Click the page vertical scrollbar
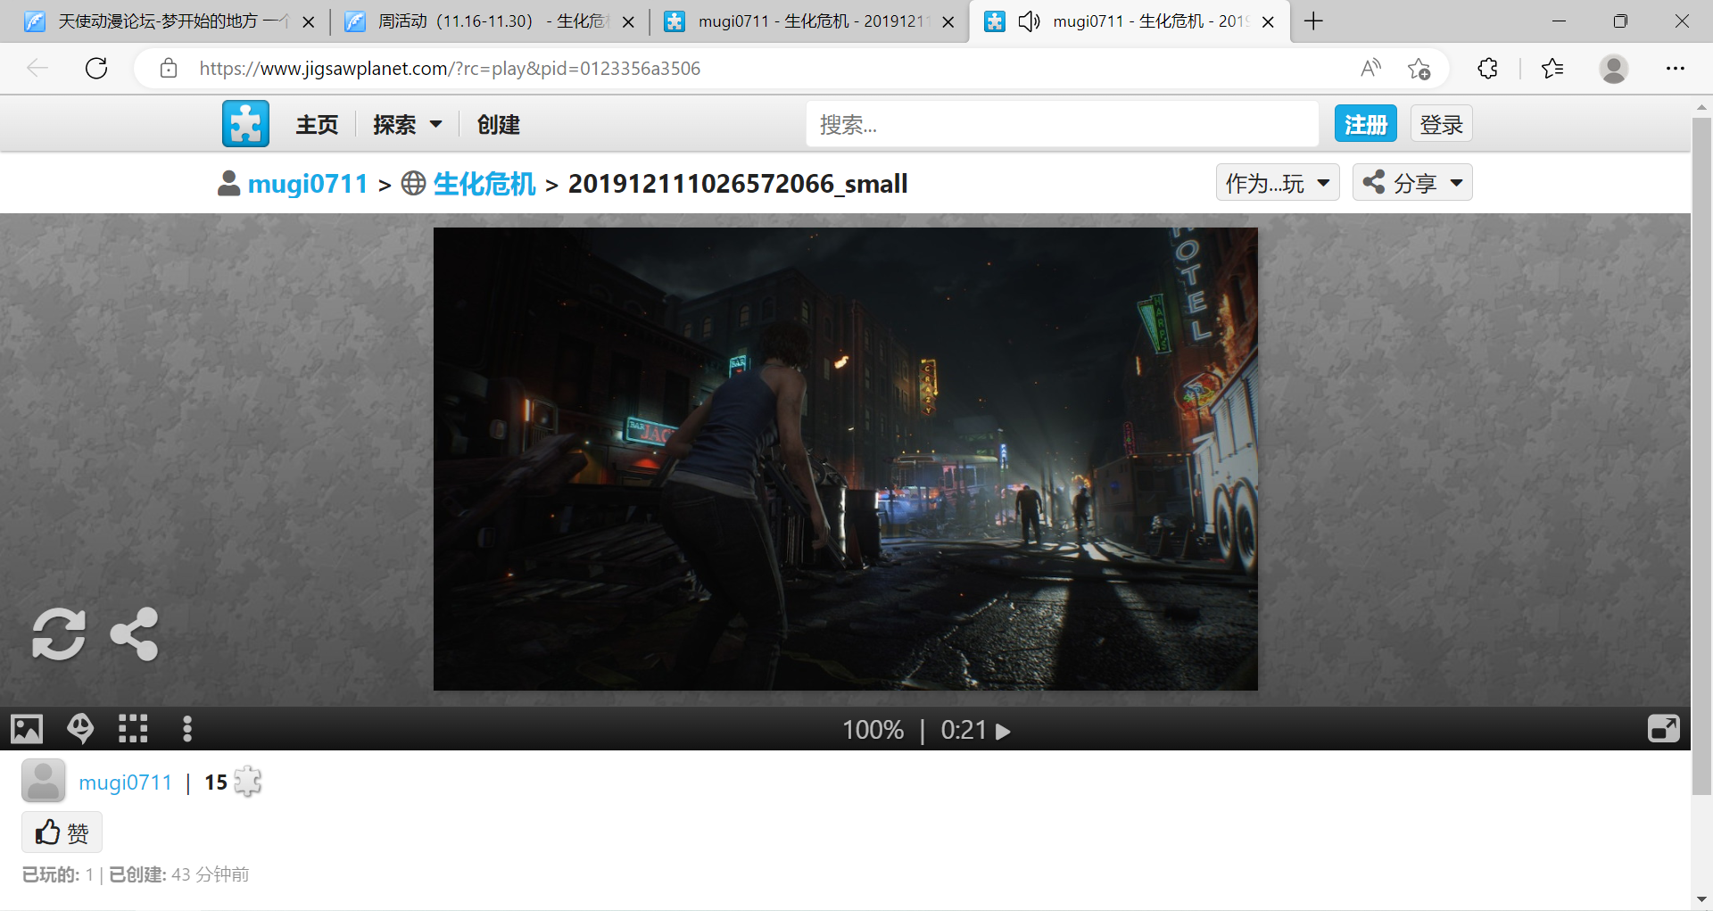The height and width of the screenshot is (911, 1713). coord(1701,455)
